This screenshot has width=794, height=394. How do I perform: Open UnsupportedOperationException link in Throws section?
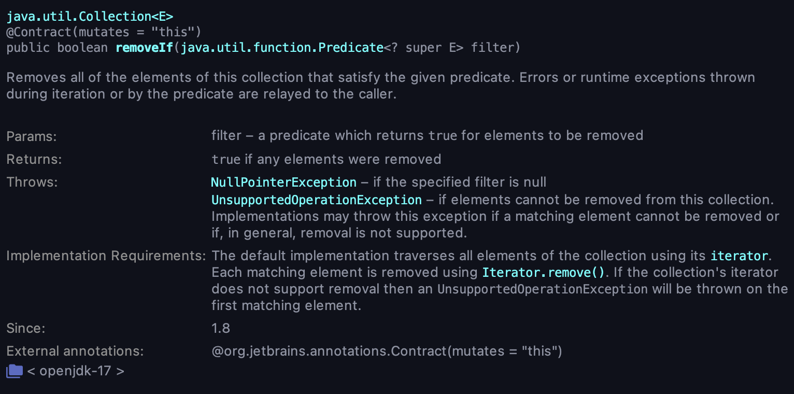(x=316, y=200)
